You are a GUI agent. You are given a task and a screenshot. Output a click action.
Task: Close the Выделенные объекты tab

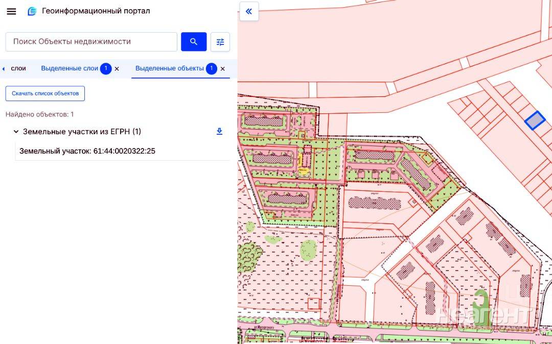pyautogui.click(x=222, y=69)
